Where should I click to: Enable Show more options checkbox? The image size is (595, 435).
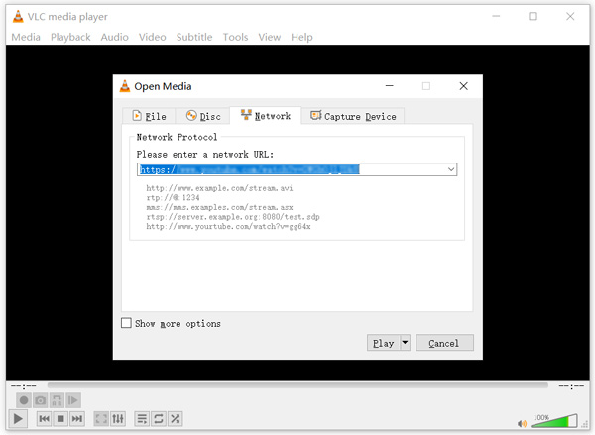click(126, 323)
